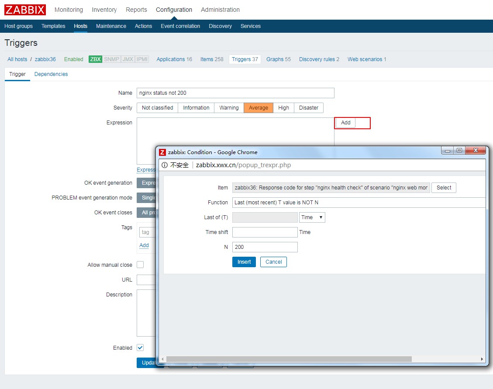Click the site info icon in popup address bar
The height and width of the screenshot is (389, 493).
165,165
